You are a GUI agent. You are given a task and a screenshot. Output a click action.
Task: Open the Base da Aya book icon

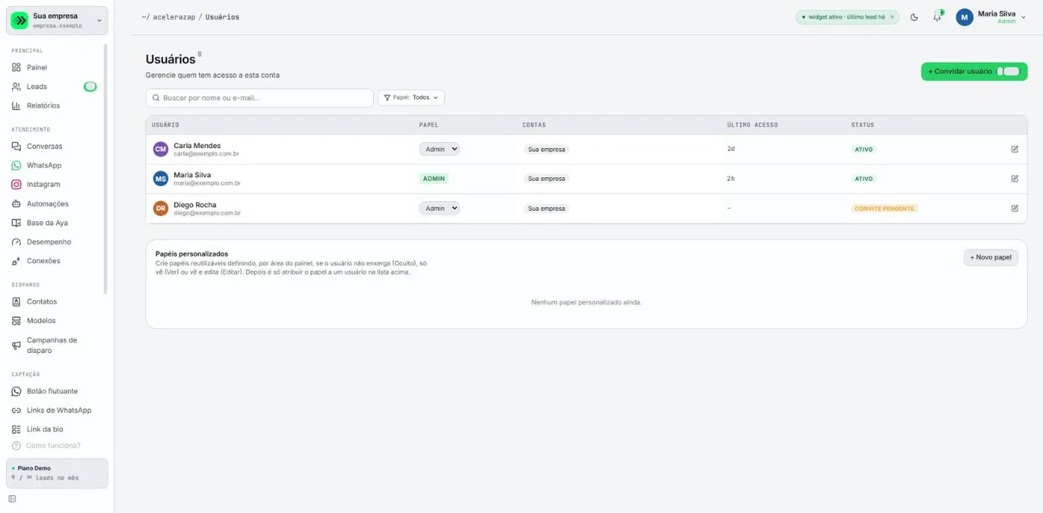click(16, 223)
